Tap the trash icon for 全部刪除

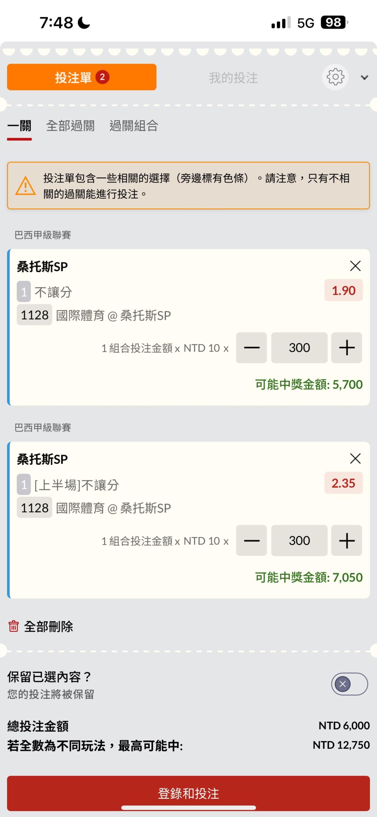14,626
